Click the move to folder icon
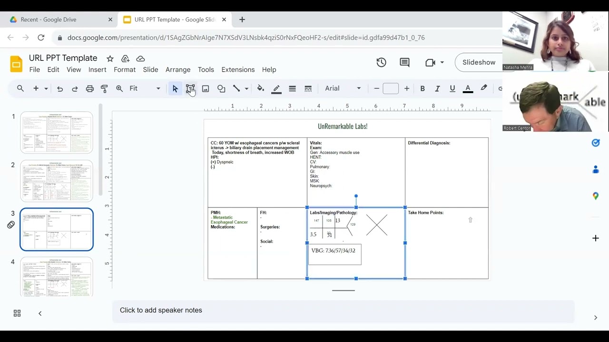The image size is (609, 342). click(x=125, y=58)
